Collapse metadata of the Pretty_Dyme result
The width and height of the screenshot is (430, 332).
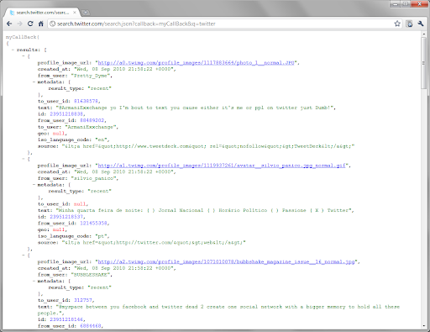(34, 82)
